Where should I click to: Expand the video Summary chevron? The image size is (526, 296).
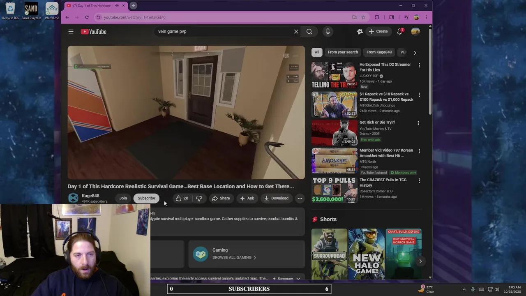[298, 278]
